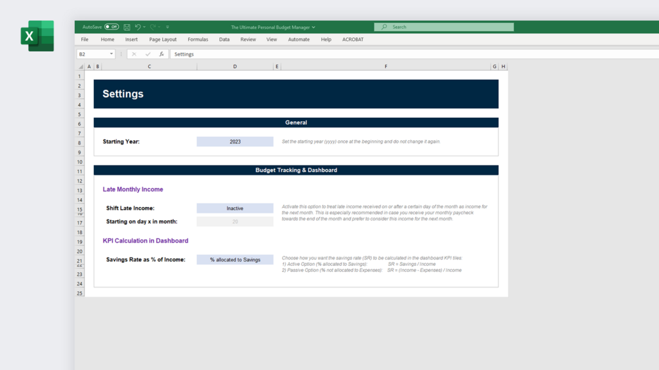Open the Review tab
This screenshot has height=370, width=659.
pos(248,39)
